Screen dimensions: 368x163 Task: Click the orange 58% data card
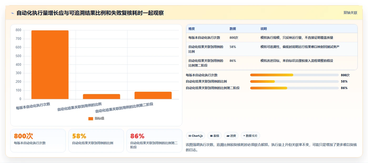click(x=96, y=141)
